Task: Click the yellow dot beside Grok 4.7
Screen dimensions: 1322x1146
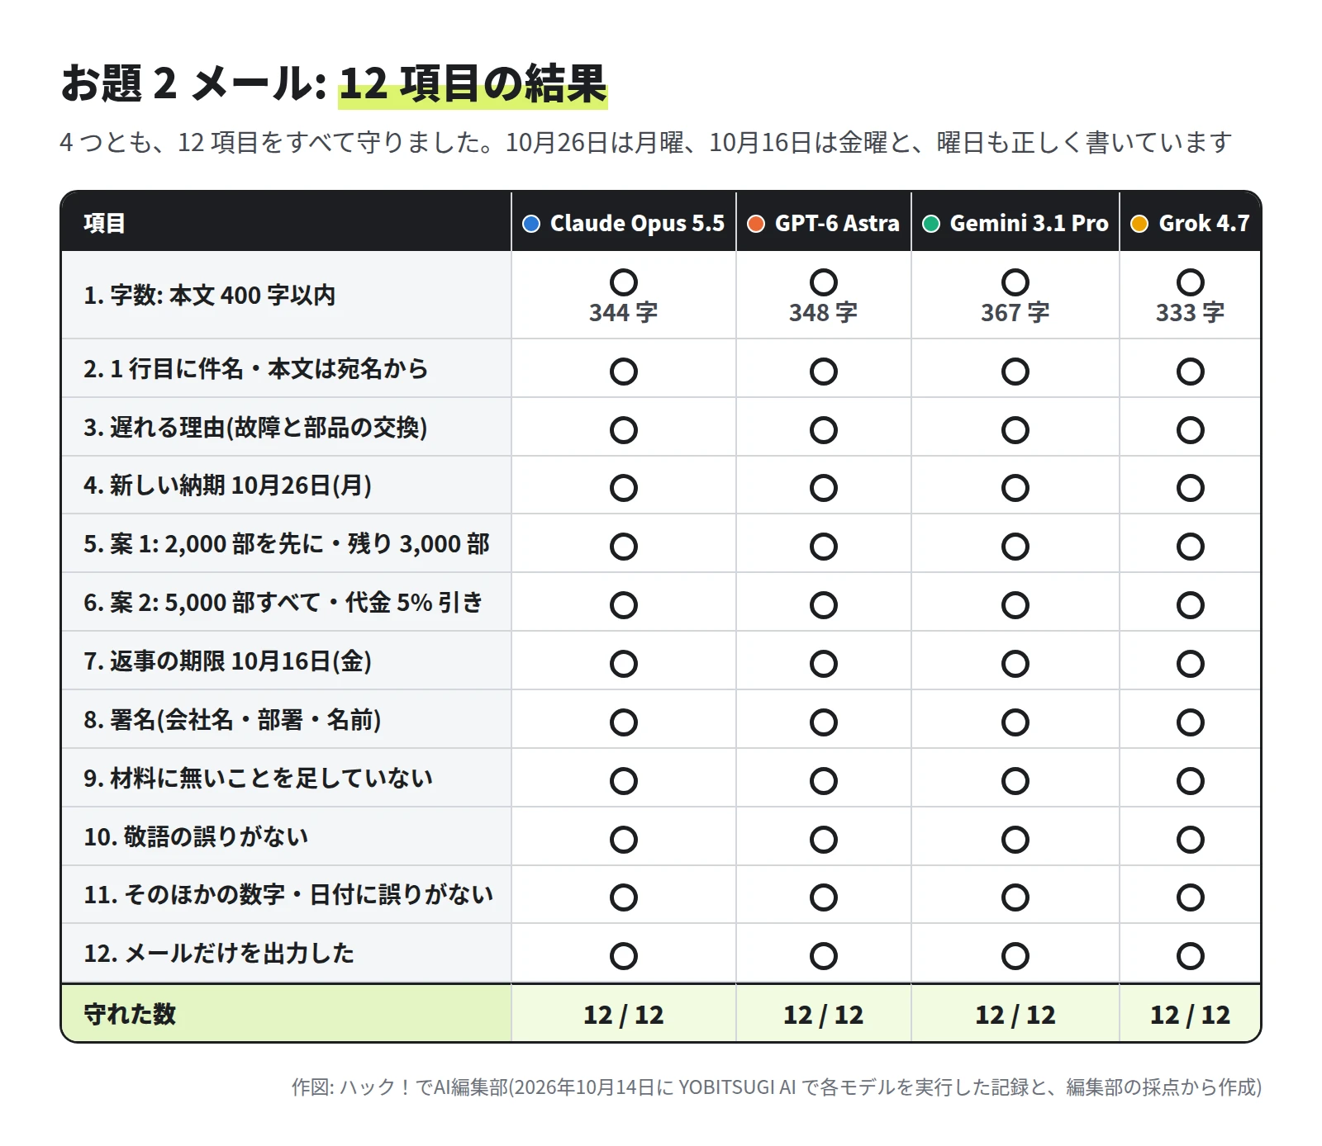Action: click(1139, 224)
